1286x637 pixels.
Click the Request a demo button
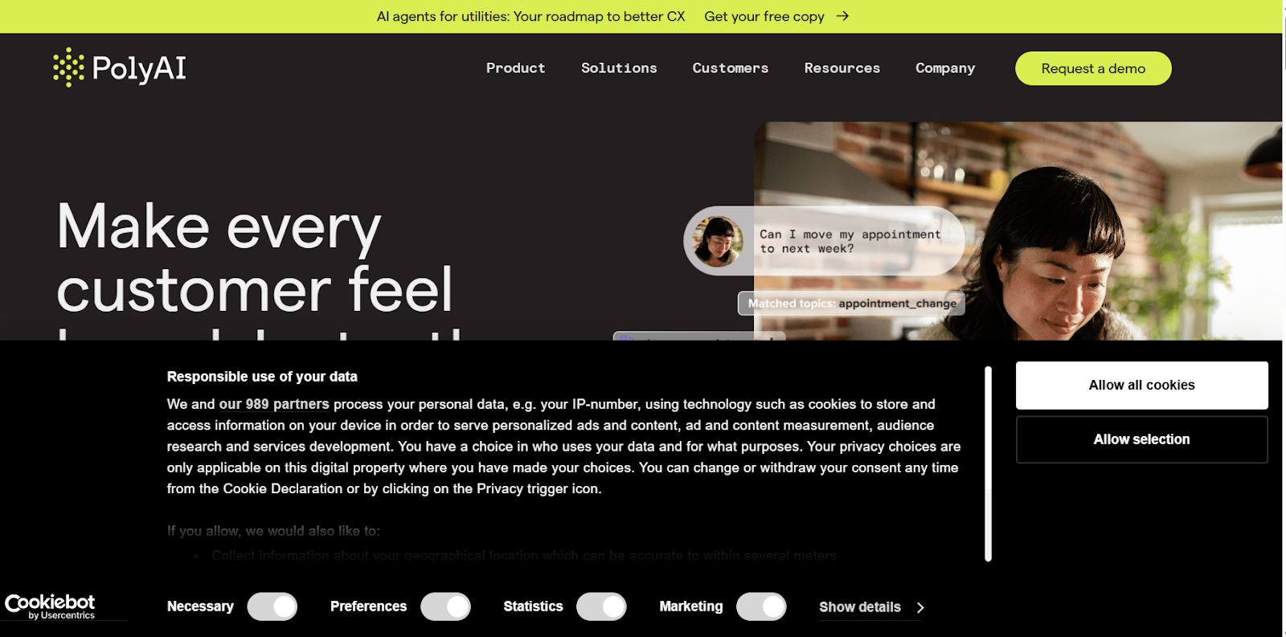coord(1093,68)
